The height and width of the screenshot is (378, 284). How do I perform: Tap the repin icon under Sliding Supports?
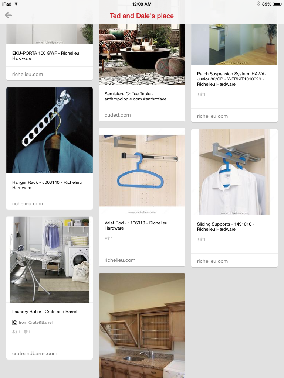click(x=200, y=239)
